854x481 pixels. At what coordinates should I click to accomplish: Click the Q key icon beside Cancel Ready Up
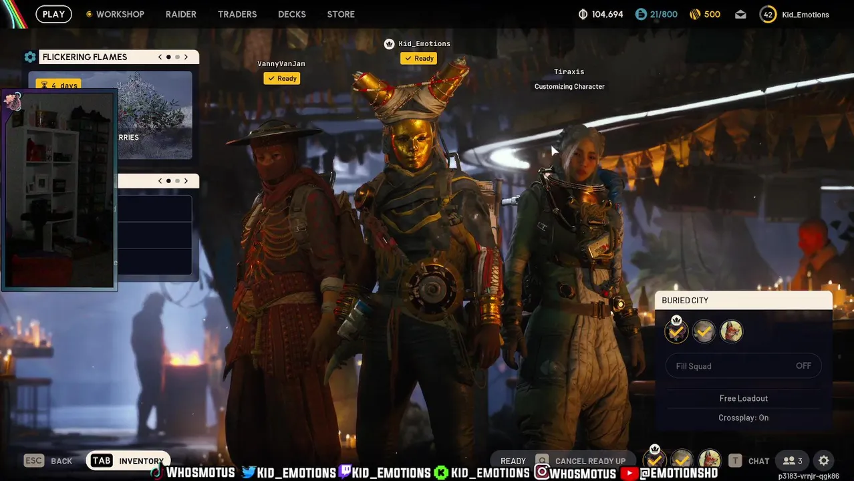coord(542,461)
